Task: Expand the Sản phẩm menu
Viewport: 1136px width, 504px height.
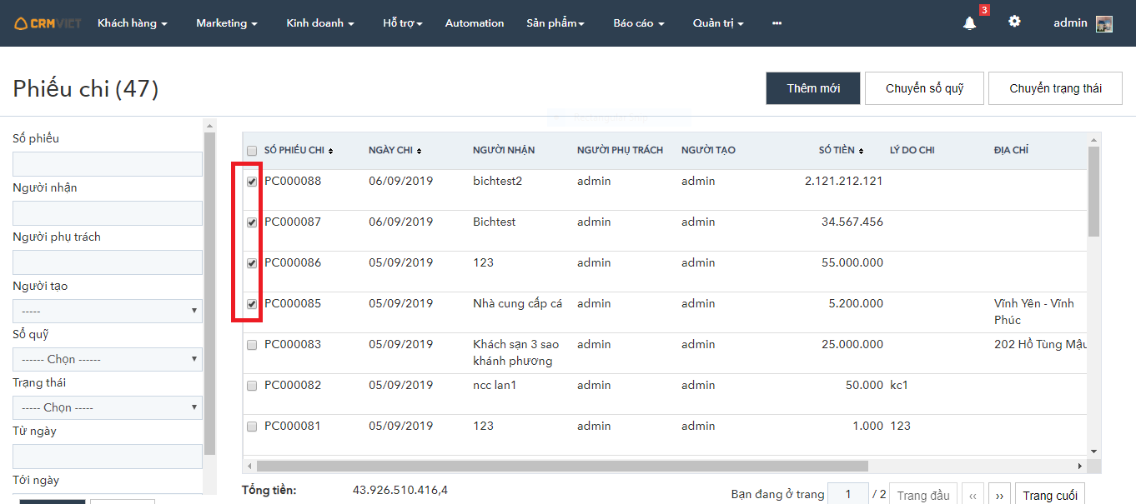Action: click(x=555, y=23)
